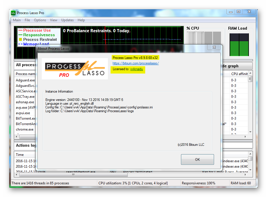Viewport: 267px width, 197px height.
Task: Minimize the Process Lasso Pro window
Action: coord(231,12)
